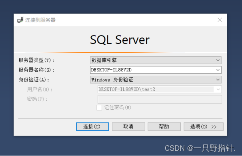Click the 用户名(U) label
This screenshot has height=156, width=242.
40,89
